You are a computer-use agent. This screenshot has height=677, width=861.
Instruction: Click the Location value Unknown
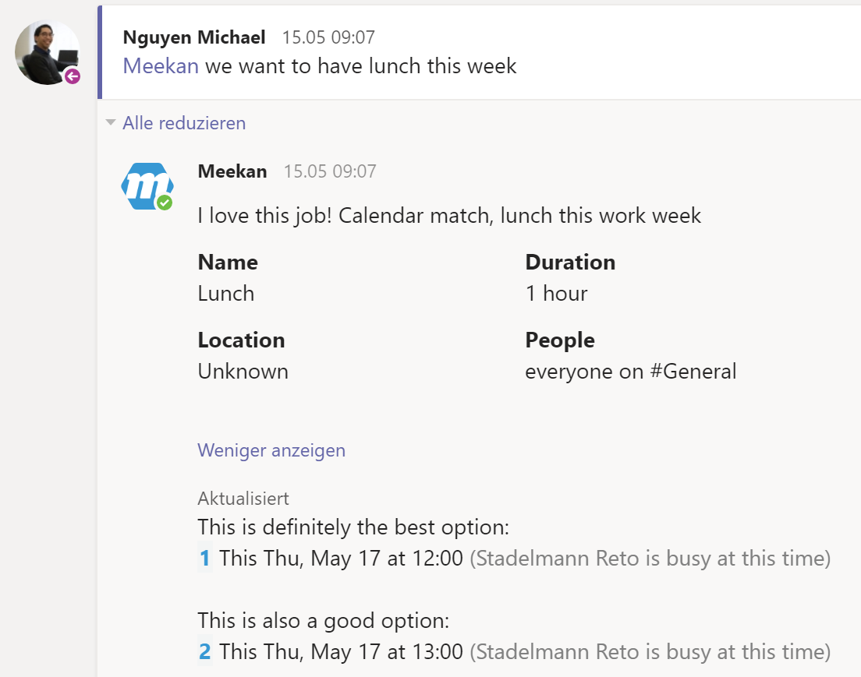[243, 372]
